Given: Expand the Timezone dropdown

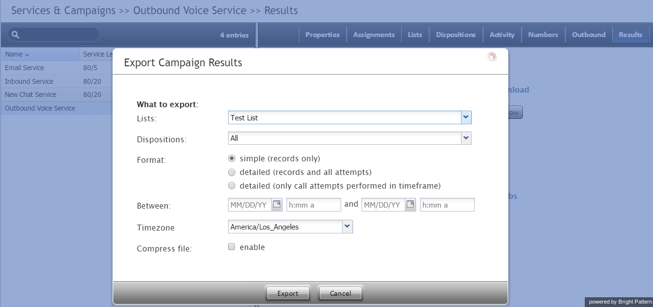Looking at the screenshot, I should [x=347, y=227].
